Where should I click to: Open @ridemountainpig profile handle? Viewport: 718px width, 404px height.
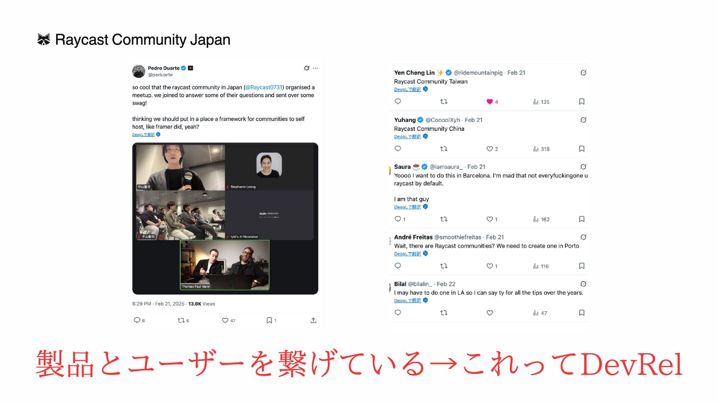(x=478, y=73)
